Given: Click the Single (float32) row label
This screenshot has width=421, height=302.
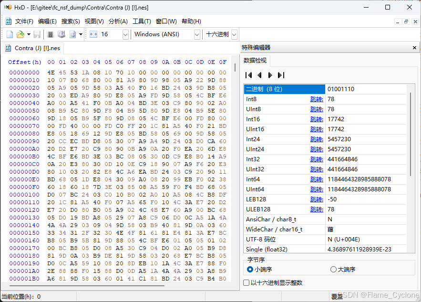Looking at the screenshot, I should point(267,250).
